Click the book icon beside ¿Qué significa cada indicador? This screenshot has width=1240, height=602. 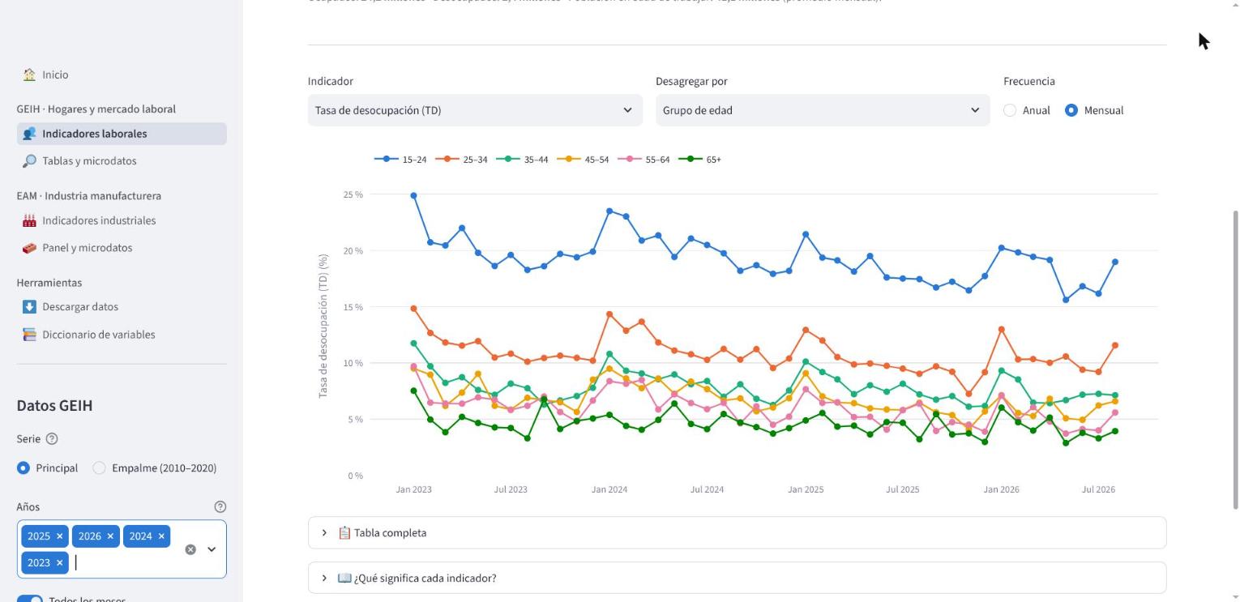click(344, 579)
